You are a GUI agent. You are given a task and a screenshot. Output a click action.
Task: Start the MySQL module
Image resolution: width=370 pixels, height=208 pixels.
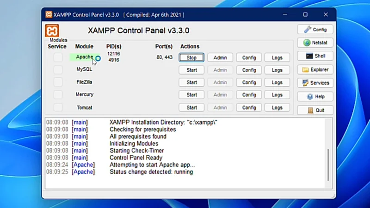(191, 70)
